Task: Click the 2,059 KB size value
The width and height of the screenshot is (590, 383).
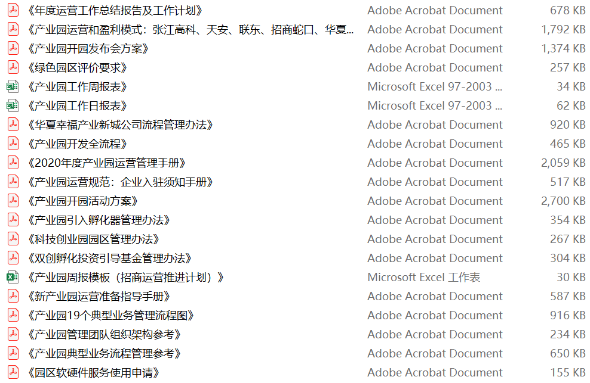Action: pos(563,163)
